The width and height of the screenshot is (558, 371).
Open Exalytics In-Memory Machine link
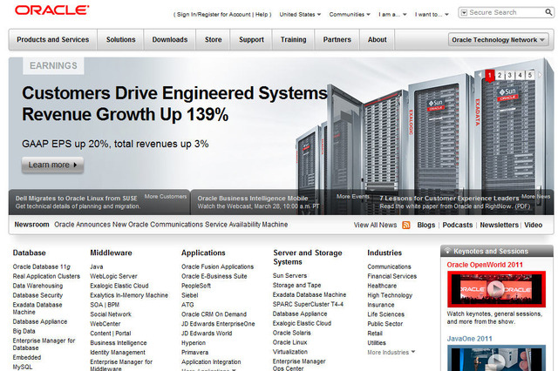tap(129, 295)
